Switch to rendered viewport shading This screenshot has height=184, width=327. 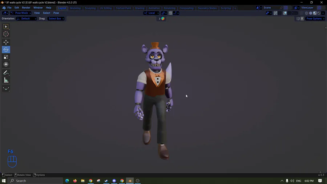(319, 13)
